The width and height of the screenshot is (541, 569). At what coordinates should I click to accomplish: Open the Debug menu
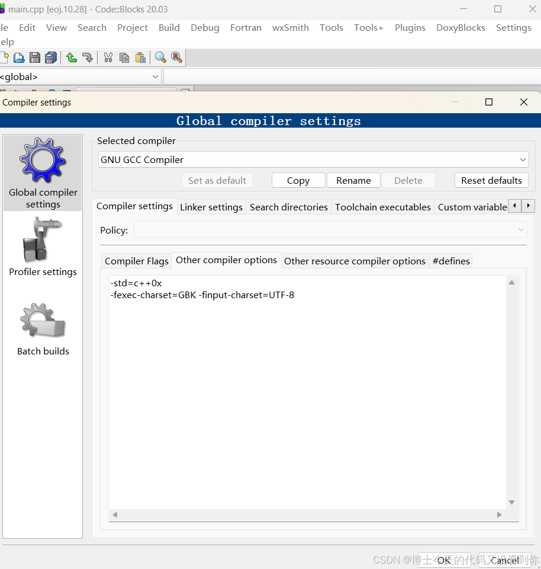coord(205,28)
